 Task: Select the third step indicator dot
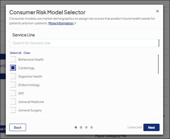click(86, 127)
